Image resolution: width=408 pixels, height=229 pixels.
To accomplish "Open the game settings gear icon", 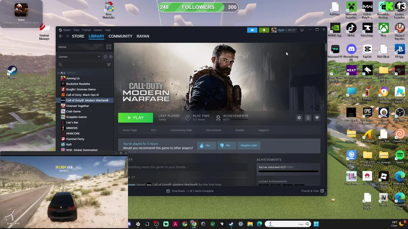I will [x=299, y=118].
